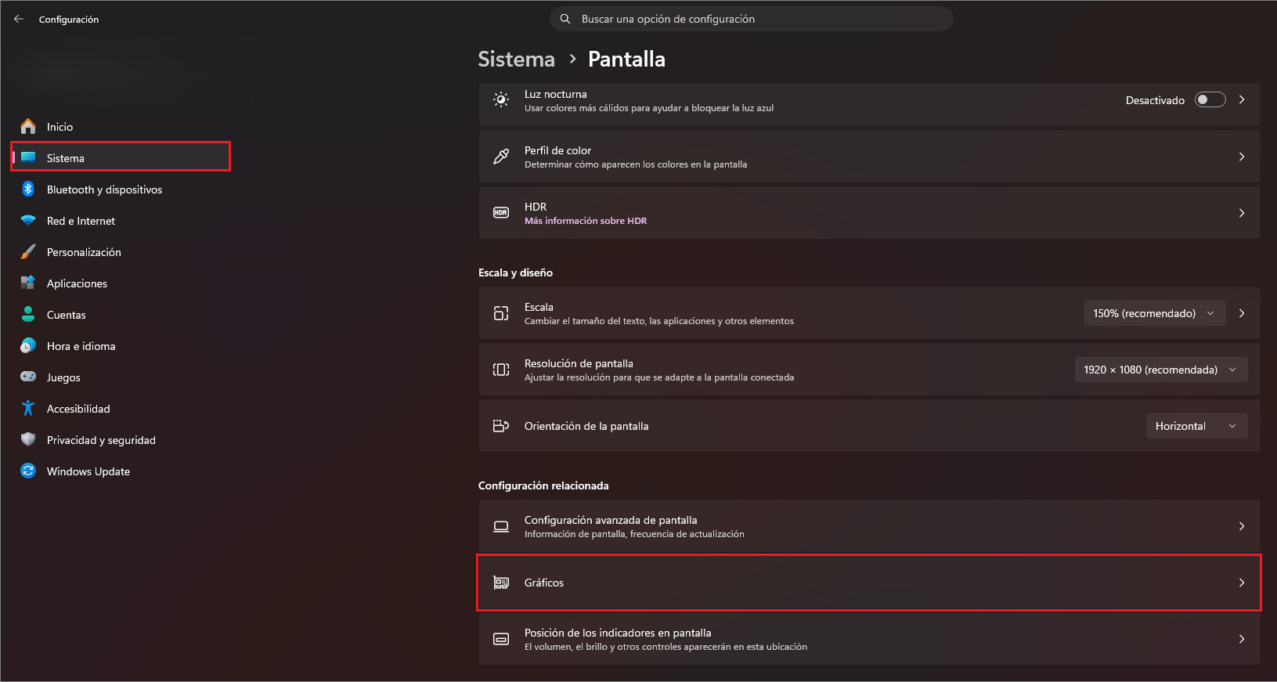Image resolution: width=1277 pixels, height=682 pixels.
Task: Click Más información sobre HDR link
Action: (586, 221)
